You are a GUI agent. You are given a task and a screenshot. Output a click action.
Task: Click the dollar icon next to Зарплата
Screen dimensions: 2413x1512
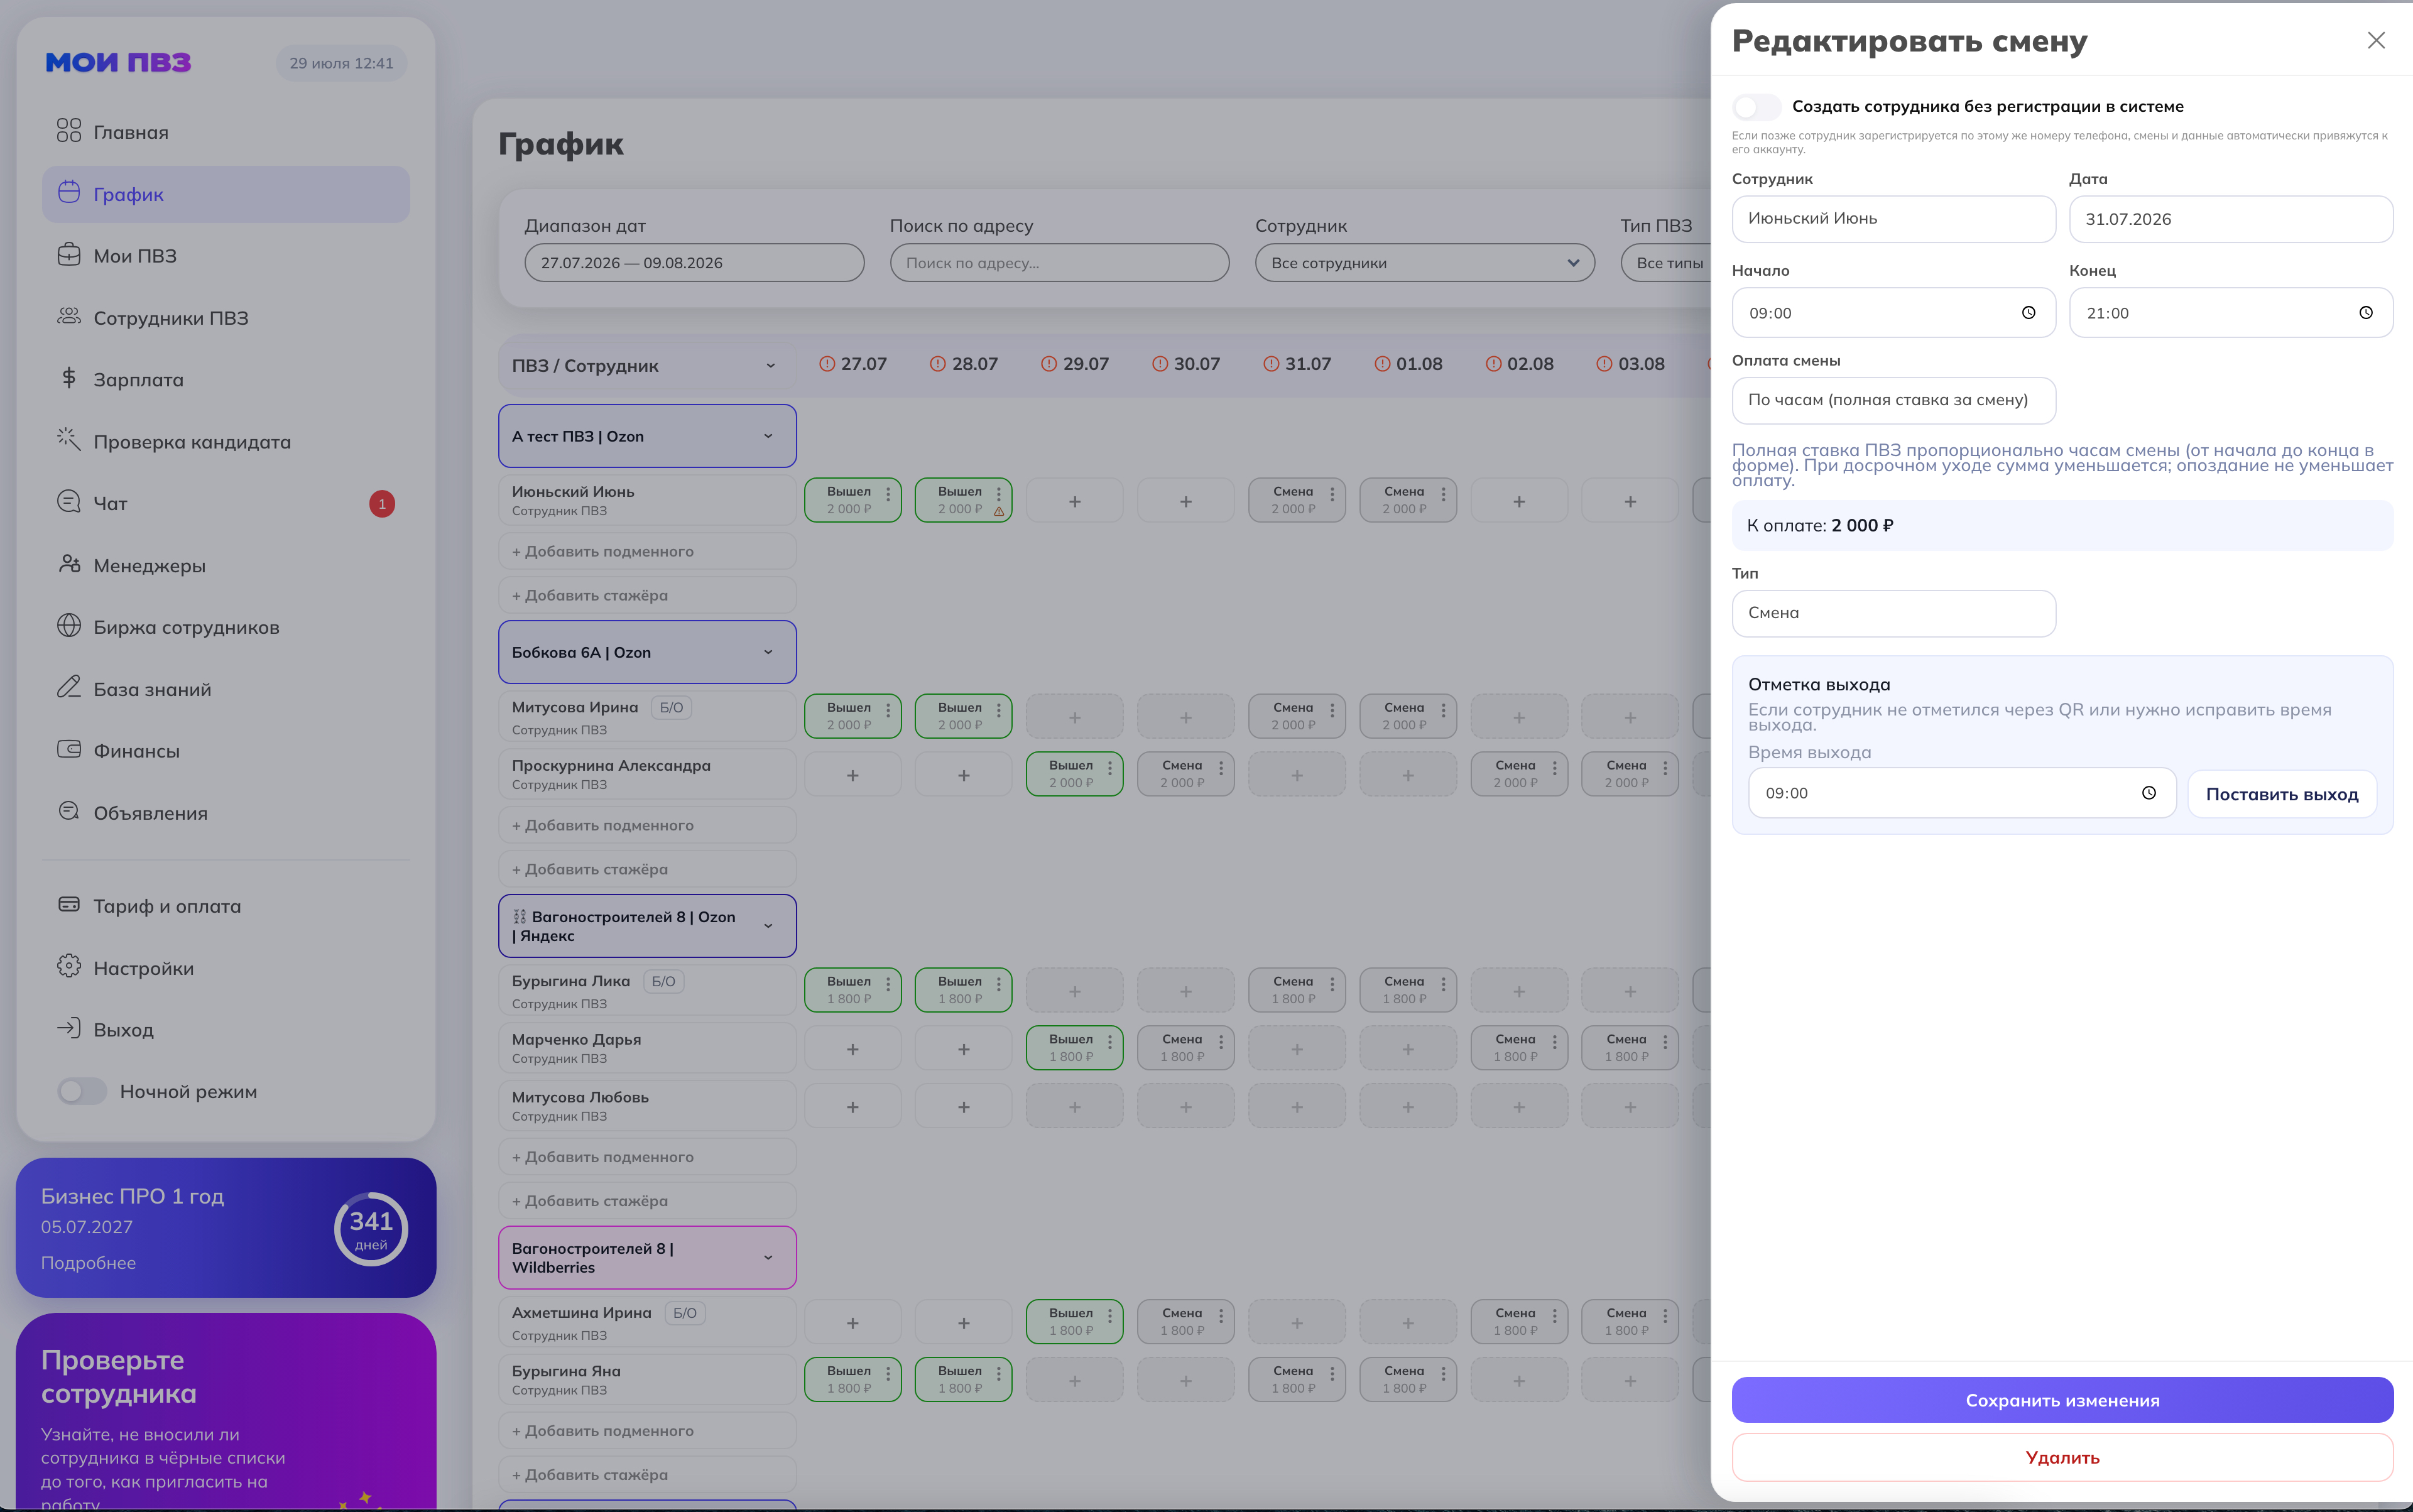(68, 378)
